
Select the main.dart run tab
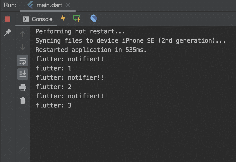[x=48, y=5]
